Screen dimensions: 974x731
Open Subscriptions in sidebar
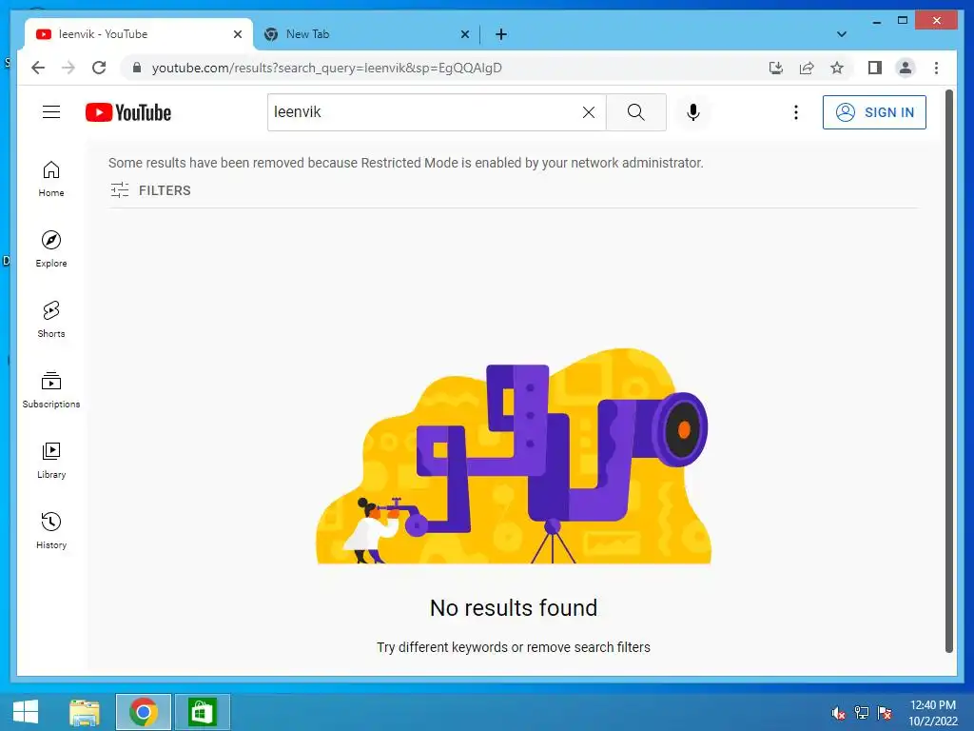coord(51,389)
